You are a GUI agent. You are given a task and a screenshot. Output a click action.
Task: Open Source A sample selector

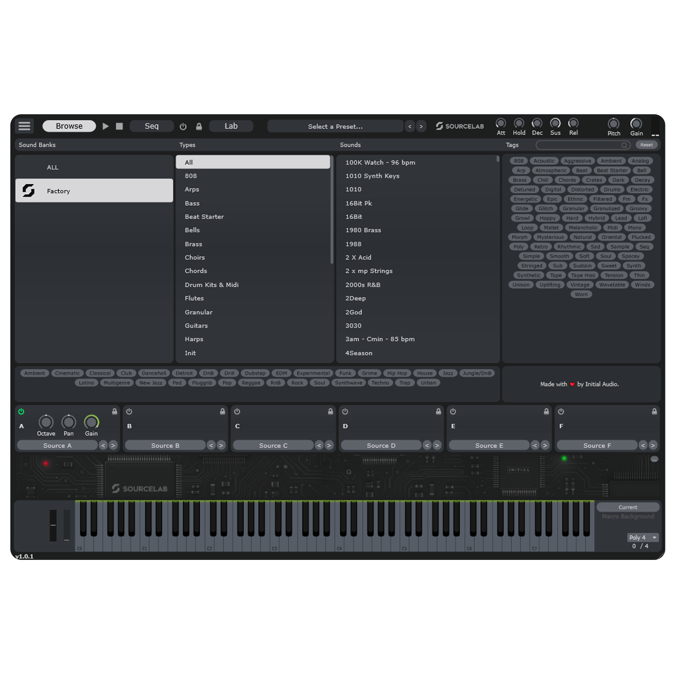coord(57,445)
